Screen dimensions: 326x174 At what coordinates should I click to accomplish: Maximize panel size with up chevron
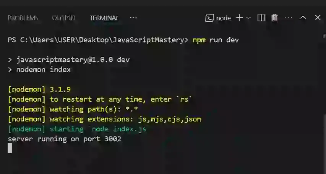[303, 18]
